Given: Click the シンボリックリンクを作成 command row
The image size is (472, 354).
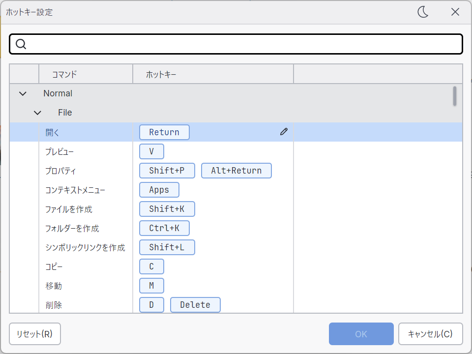Looking at the screenshot, I should 85,247.
